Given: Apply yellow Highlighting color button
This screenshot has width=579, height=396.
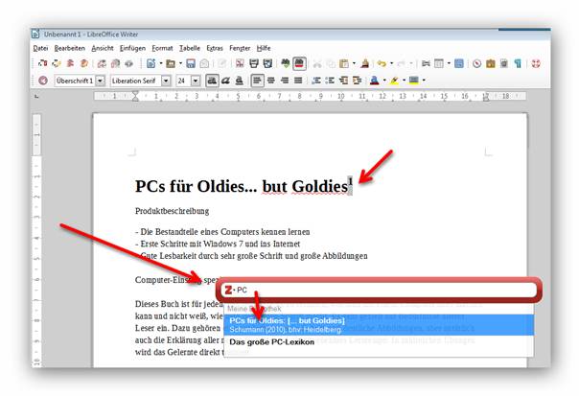Looking at the screenshot, I should (x=394, y=81).
